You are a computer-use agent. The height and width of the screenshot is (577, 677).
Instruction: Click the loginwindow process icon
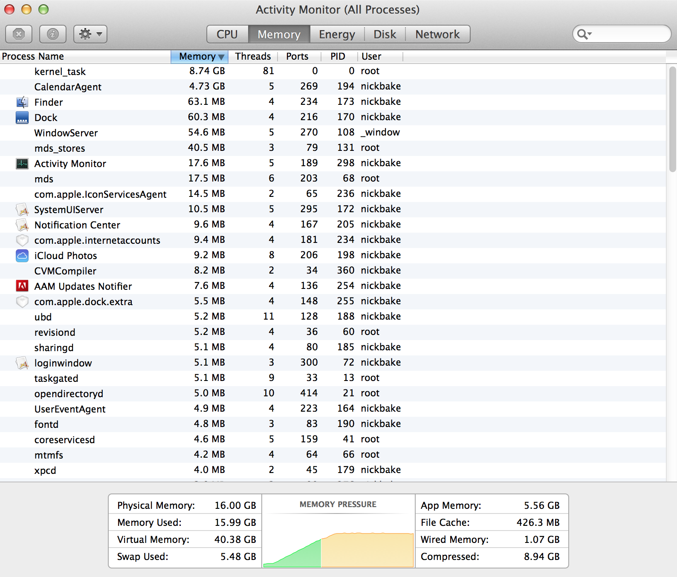pos(22,363)
